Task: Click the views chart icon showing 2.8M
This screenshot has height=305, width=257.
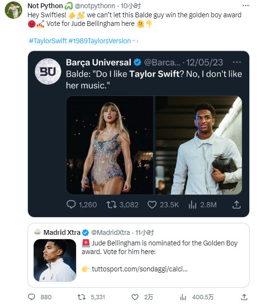Action: 193,205
